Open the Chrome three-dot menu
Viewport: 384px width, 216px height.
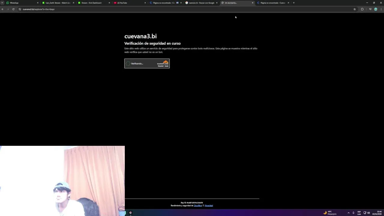tap(381, 9)
